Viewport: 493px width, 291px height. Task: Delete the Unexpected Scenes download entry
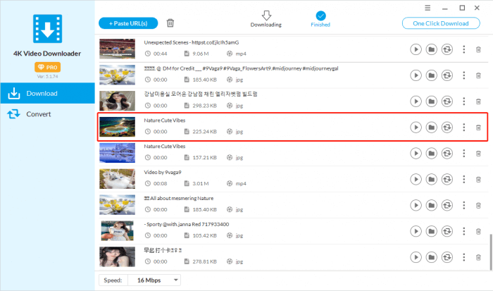pos(478,49)
